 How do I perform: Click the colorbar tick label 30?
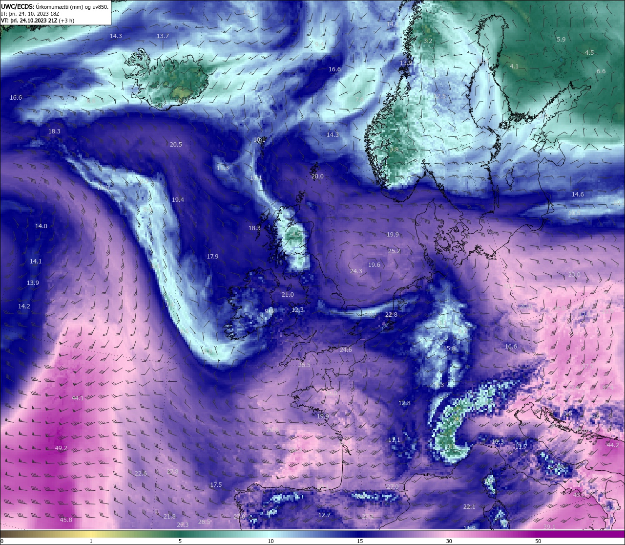[x=449, y=541]
